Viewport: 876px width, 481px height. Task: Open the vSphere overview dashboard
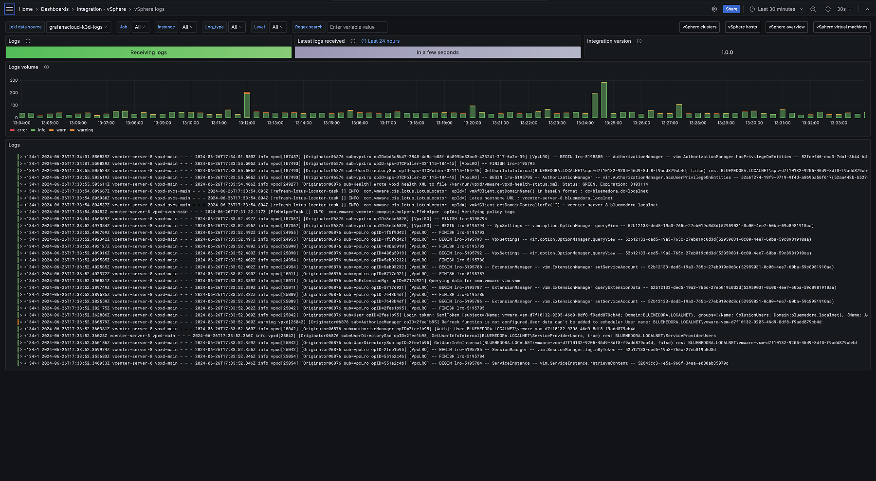pyautogui.click(x=786, y=27)
